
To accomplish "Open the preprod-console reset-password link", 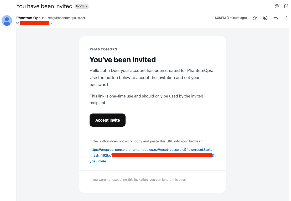I will [152, 150].
